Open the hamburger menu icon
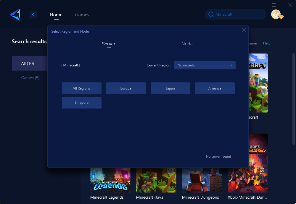Image resolution: width=296 pixels, height=204 pixels. coord(274,5)
